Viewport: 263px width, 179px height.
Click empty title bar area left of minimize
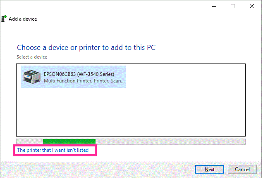117,6
